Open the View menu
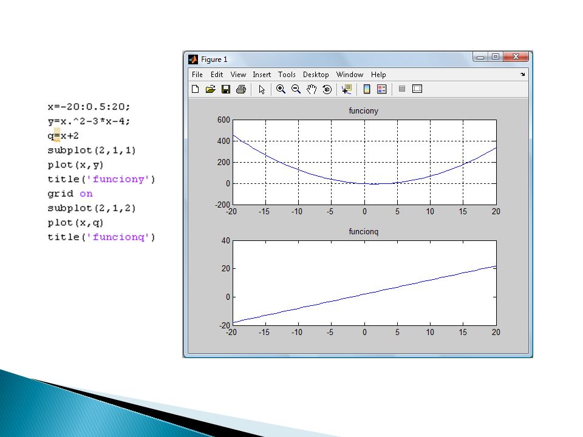583x437 pixels. (x=238, y=75)
